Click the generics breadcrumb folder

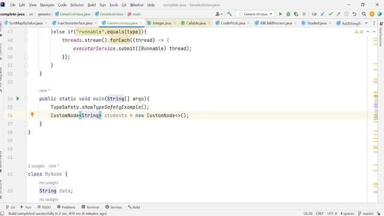pos(44,14)
